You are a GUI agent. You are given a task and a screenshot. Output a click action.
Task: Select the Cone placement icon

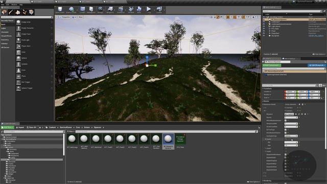[x=18, y=70]
